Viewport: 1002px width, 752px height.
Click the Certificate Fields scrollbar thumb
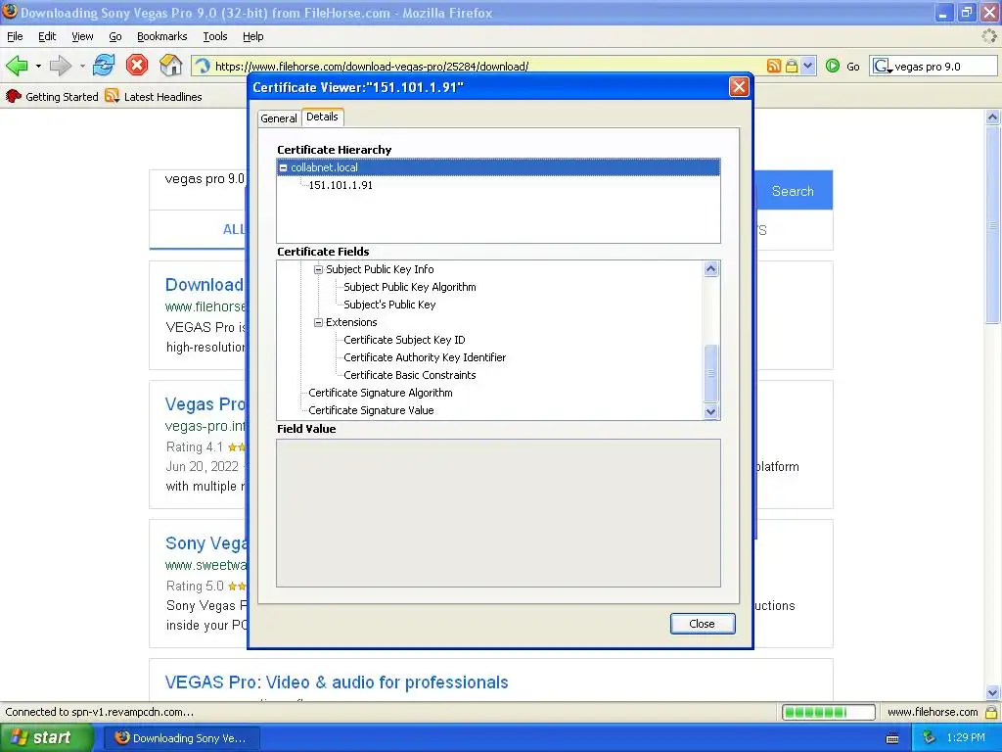click(x=710, y=373)
